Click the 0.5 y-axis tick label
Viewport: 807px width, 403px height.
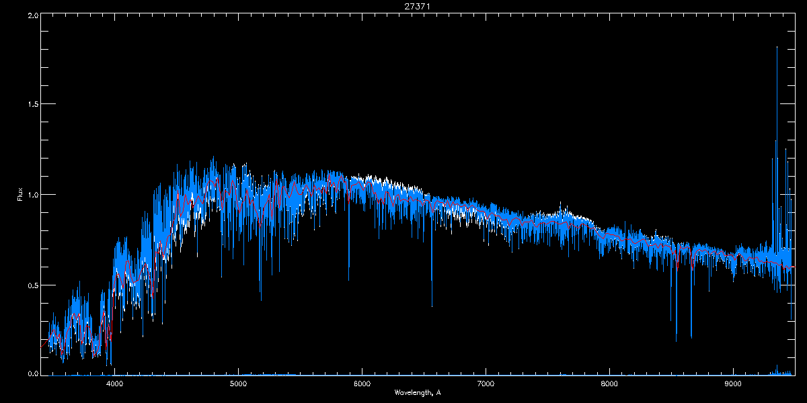(32, 285)
